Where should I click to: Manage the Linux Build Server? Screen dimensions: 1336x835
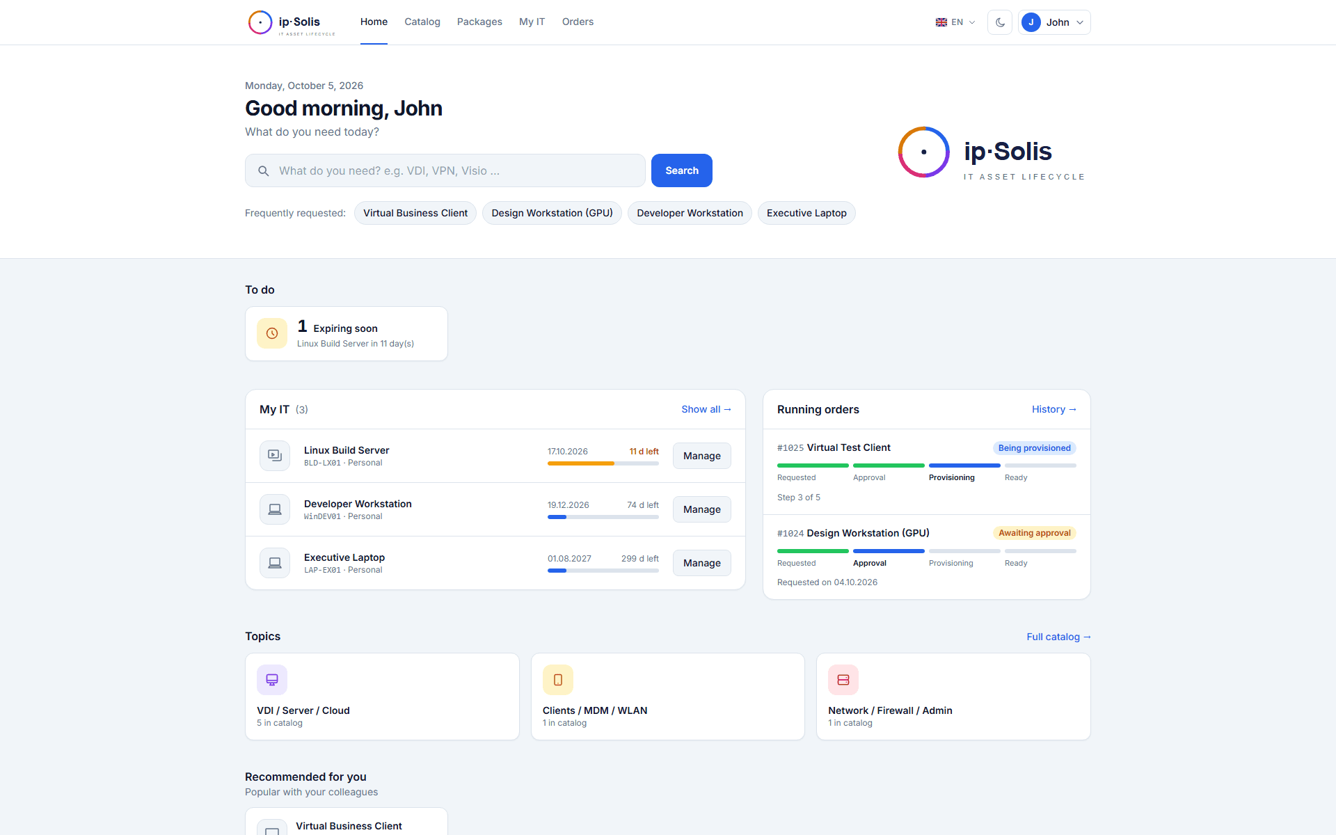pos(702,456)
